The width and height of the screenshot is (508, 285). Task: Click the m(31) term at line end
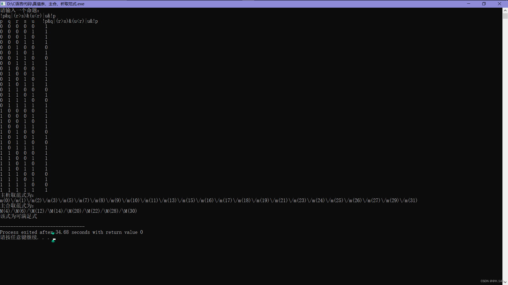[411, 201]
